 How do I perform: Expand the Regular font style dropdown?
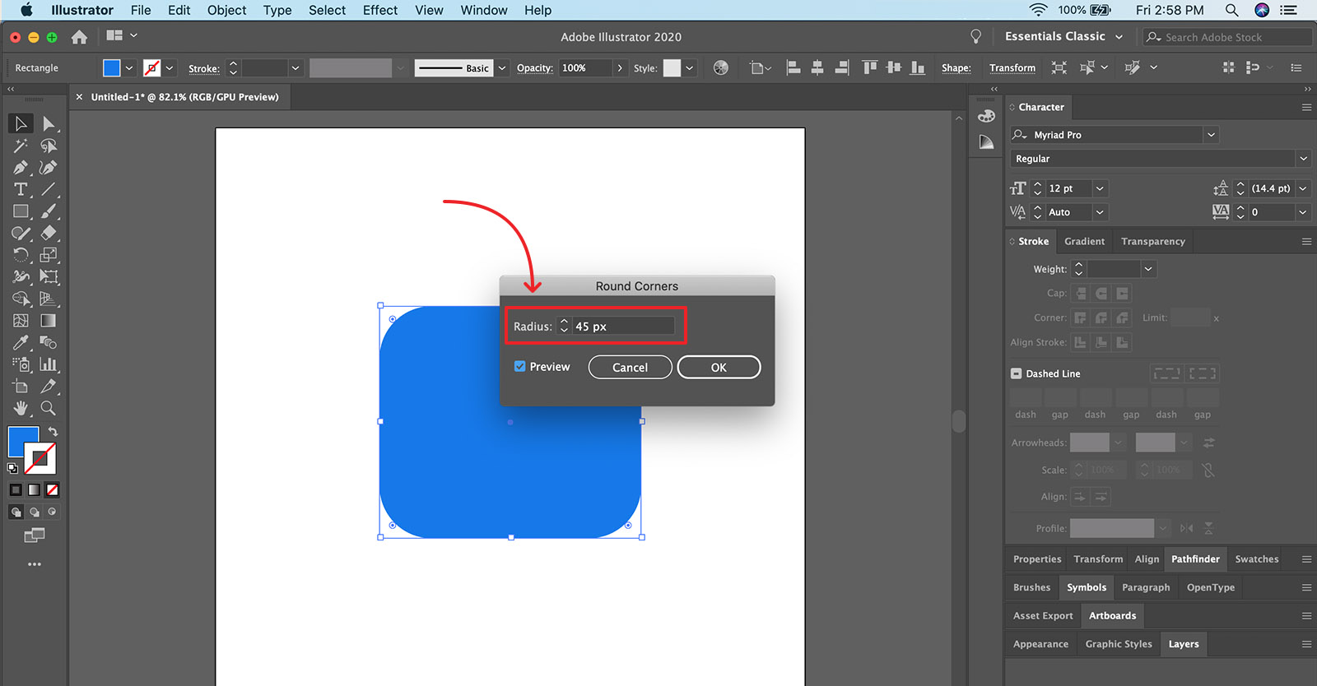1303,159
